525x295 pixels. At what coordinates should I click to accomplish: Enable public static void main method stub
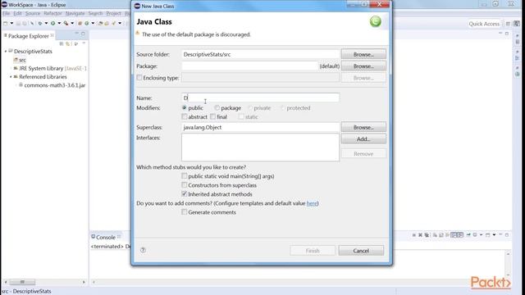click(x=184, y=175)
